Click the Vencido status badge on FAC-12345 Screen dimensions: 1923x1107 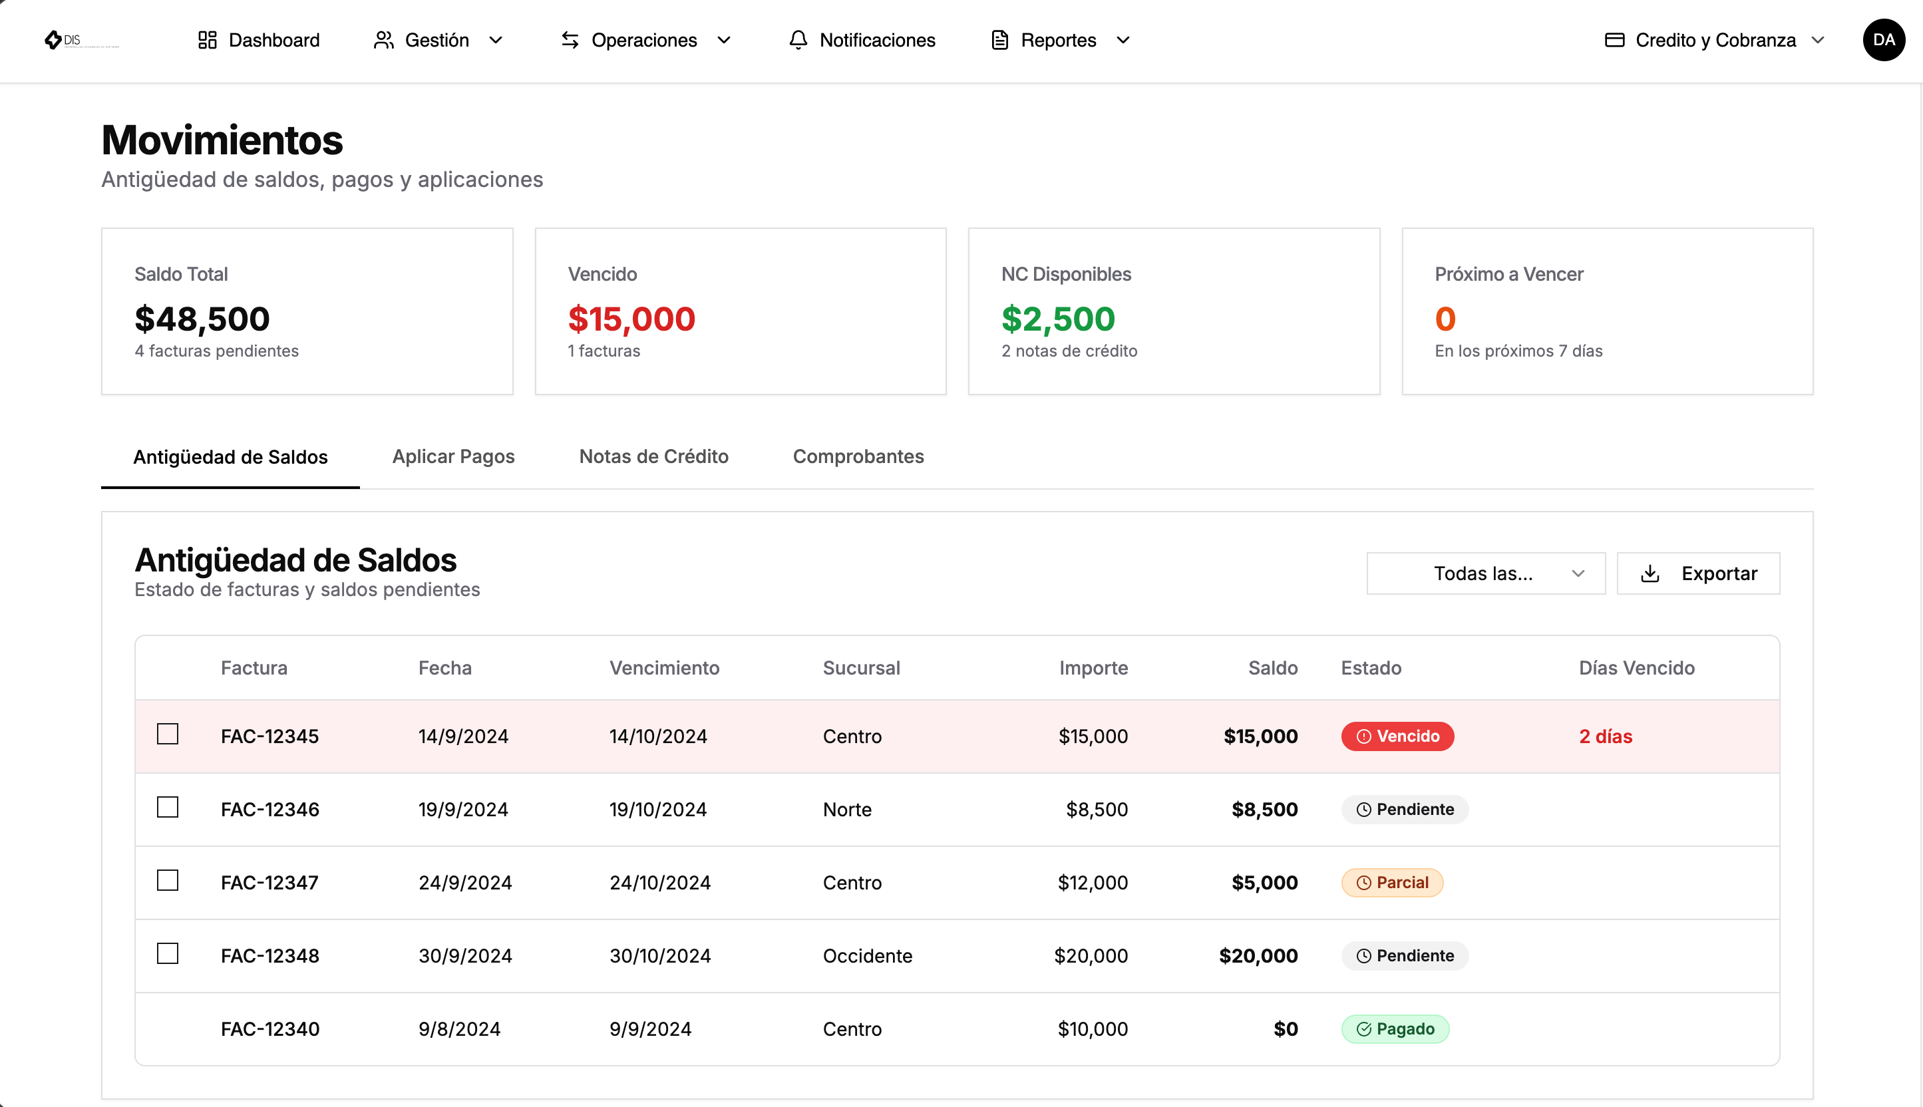pyautogui.click(x=1397, y=735)
